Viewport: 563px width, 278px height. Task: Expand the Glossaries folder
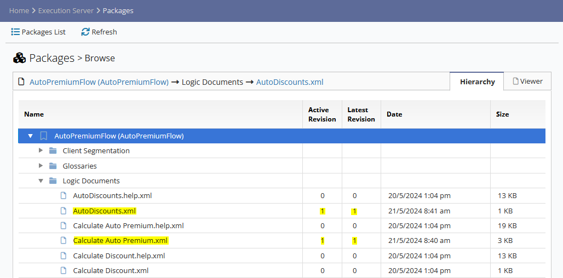coord(41,166)
